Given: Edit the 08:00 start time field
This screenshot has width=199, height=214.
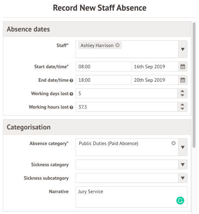Looking at the screenshot, I should pyautogui.click(x=104, y=66).
